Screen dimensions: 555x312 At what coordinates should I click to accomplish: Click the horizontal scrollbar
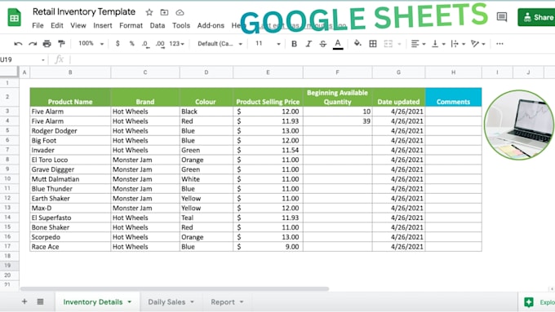[x=175, y=288]
